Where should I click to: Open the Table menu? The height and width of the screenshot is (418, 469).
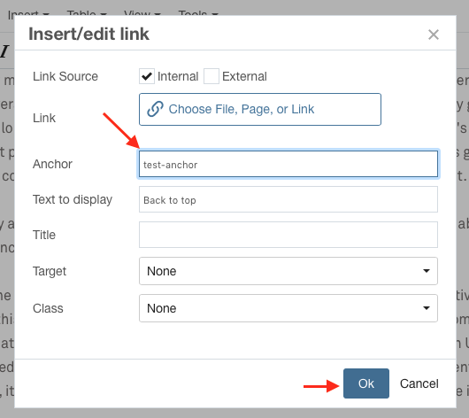coord(87,14)
